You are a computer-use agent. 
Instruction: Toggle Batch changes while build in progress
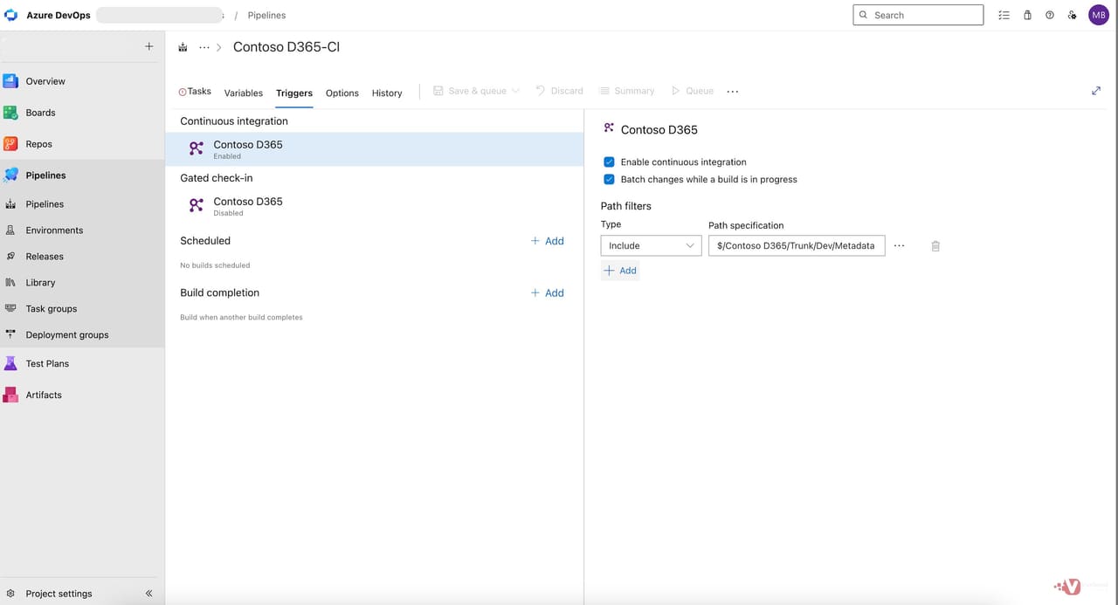pyautogui.click(x=610, y=179)
